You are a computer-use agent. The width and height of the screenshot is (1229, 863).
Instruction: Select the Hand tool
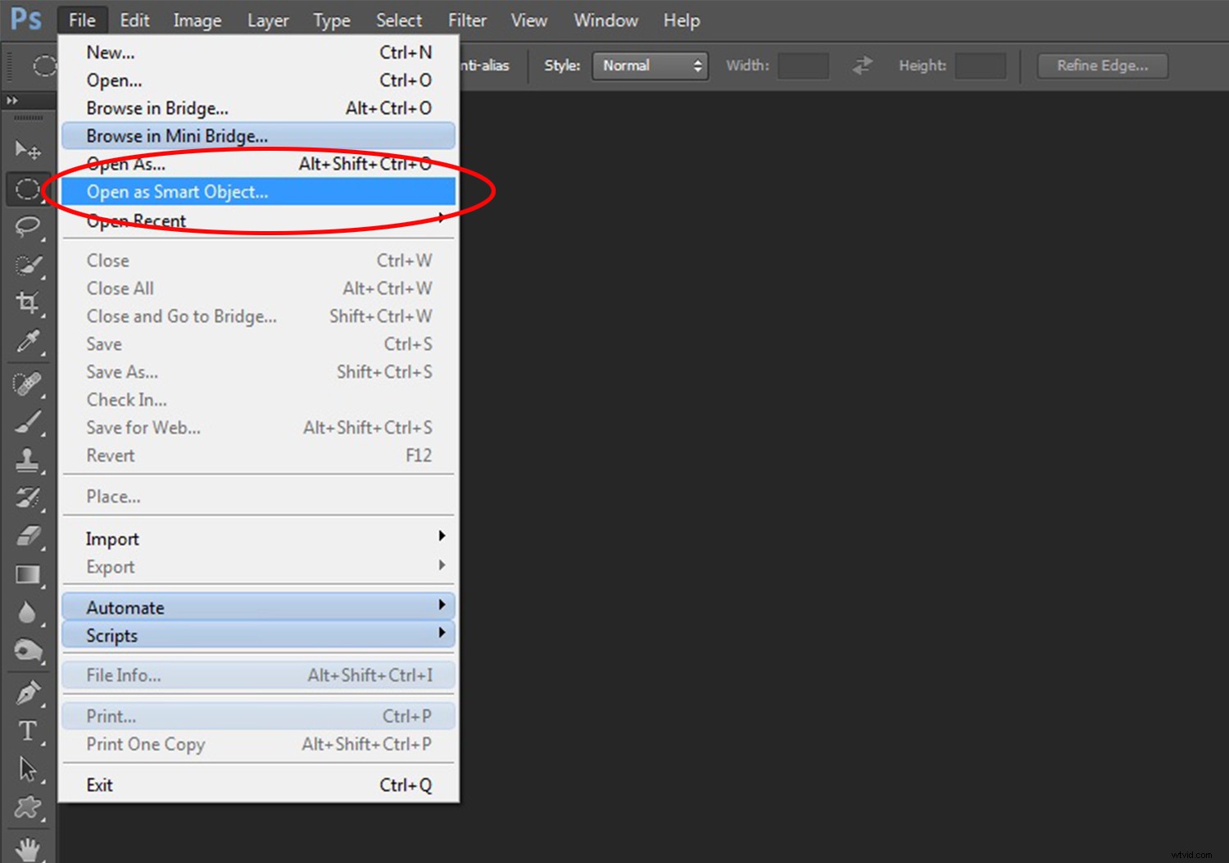[x=27, y=848]
